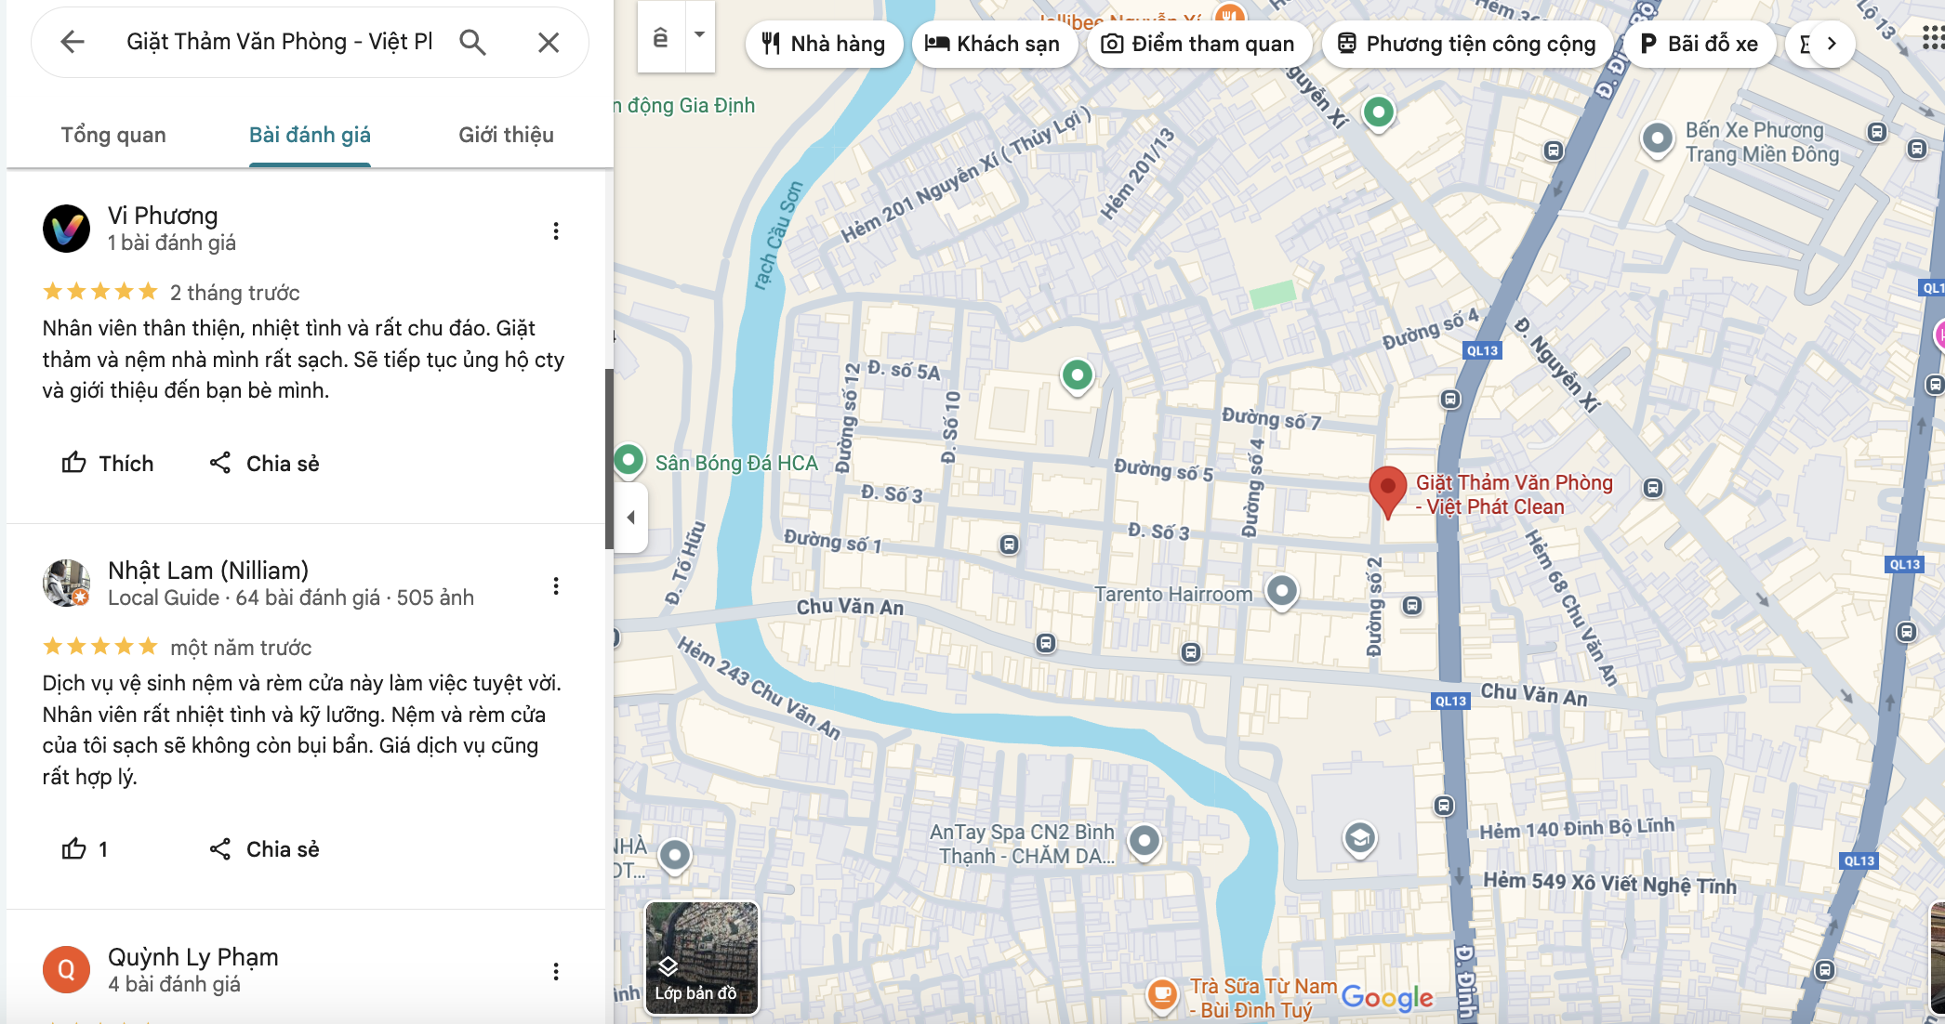
Task: Show more category chips with right chevron
Action: pyautogui.click(x=1831, y=44)
